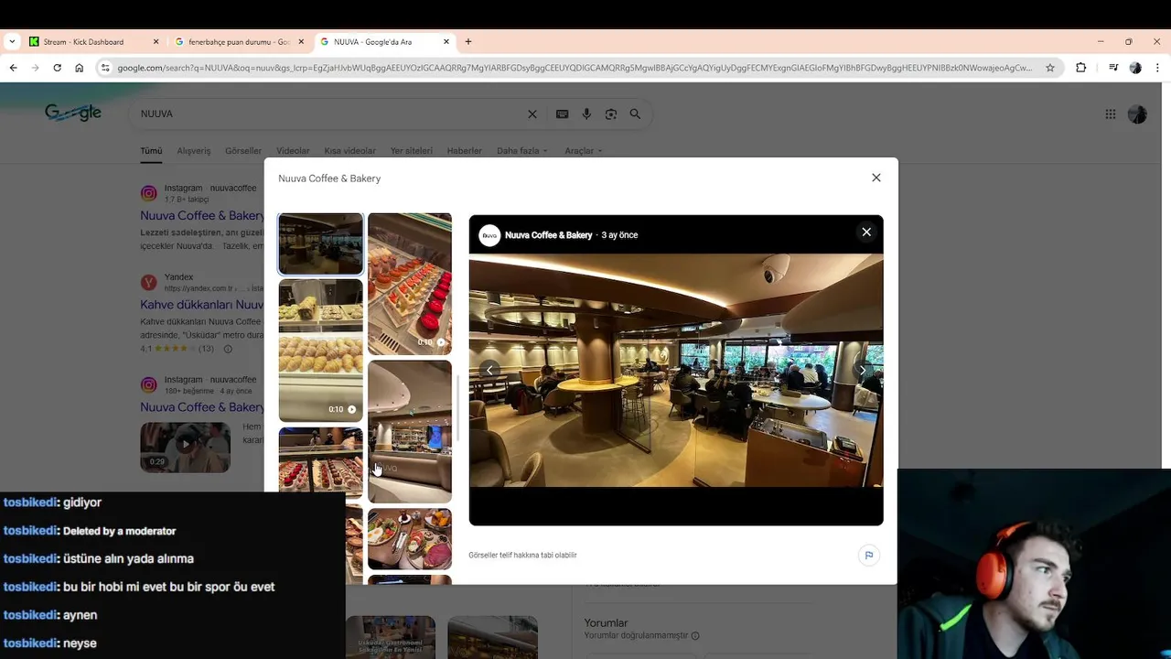The image size is (1171, 659).
Task: Expand the Daha fazla dropdown
Action: pyautogui.click(x=522, y=151)
